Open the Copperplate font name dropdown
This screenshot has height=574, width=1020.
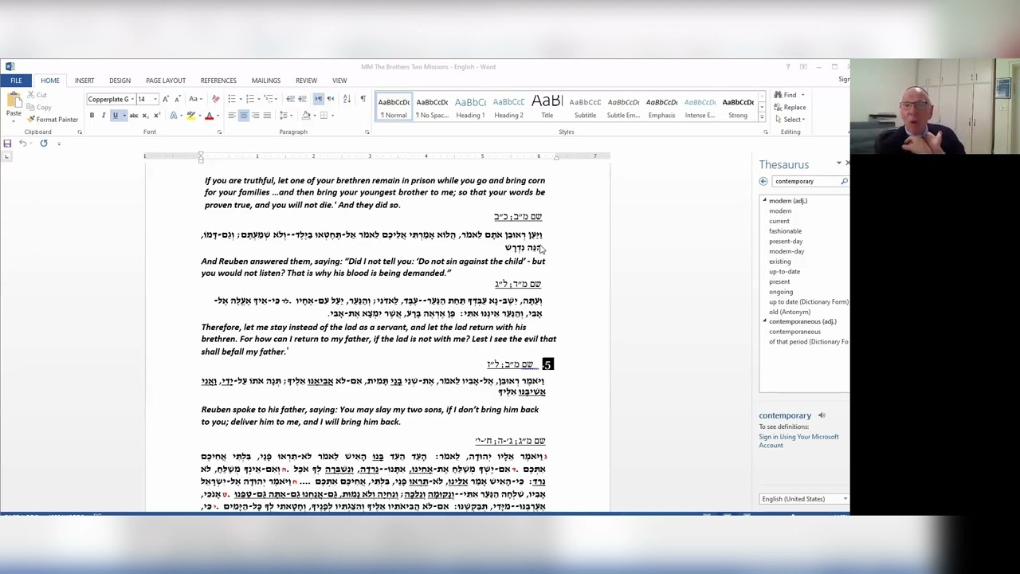pos(132,100)
